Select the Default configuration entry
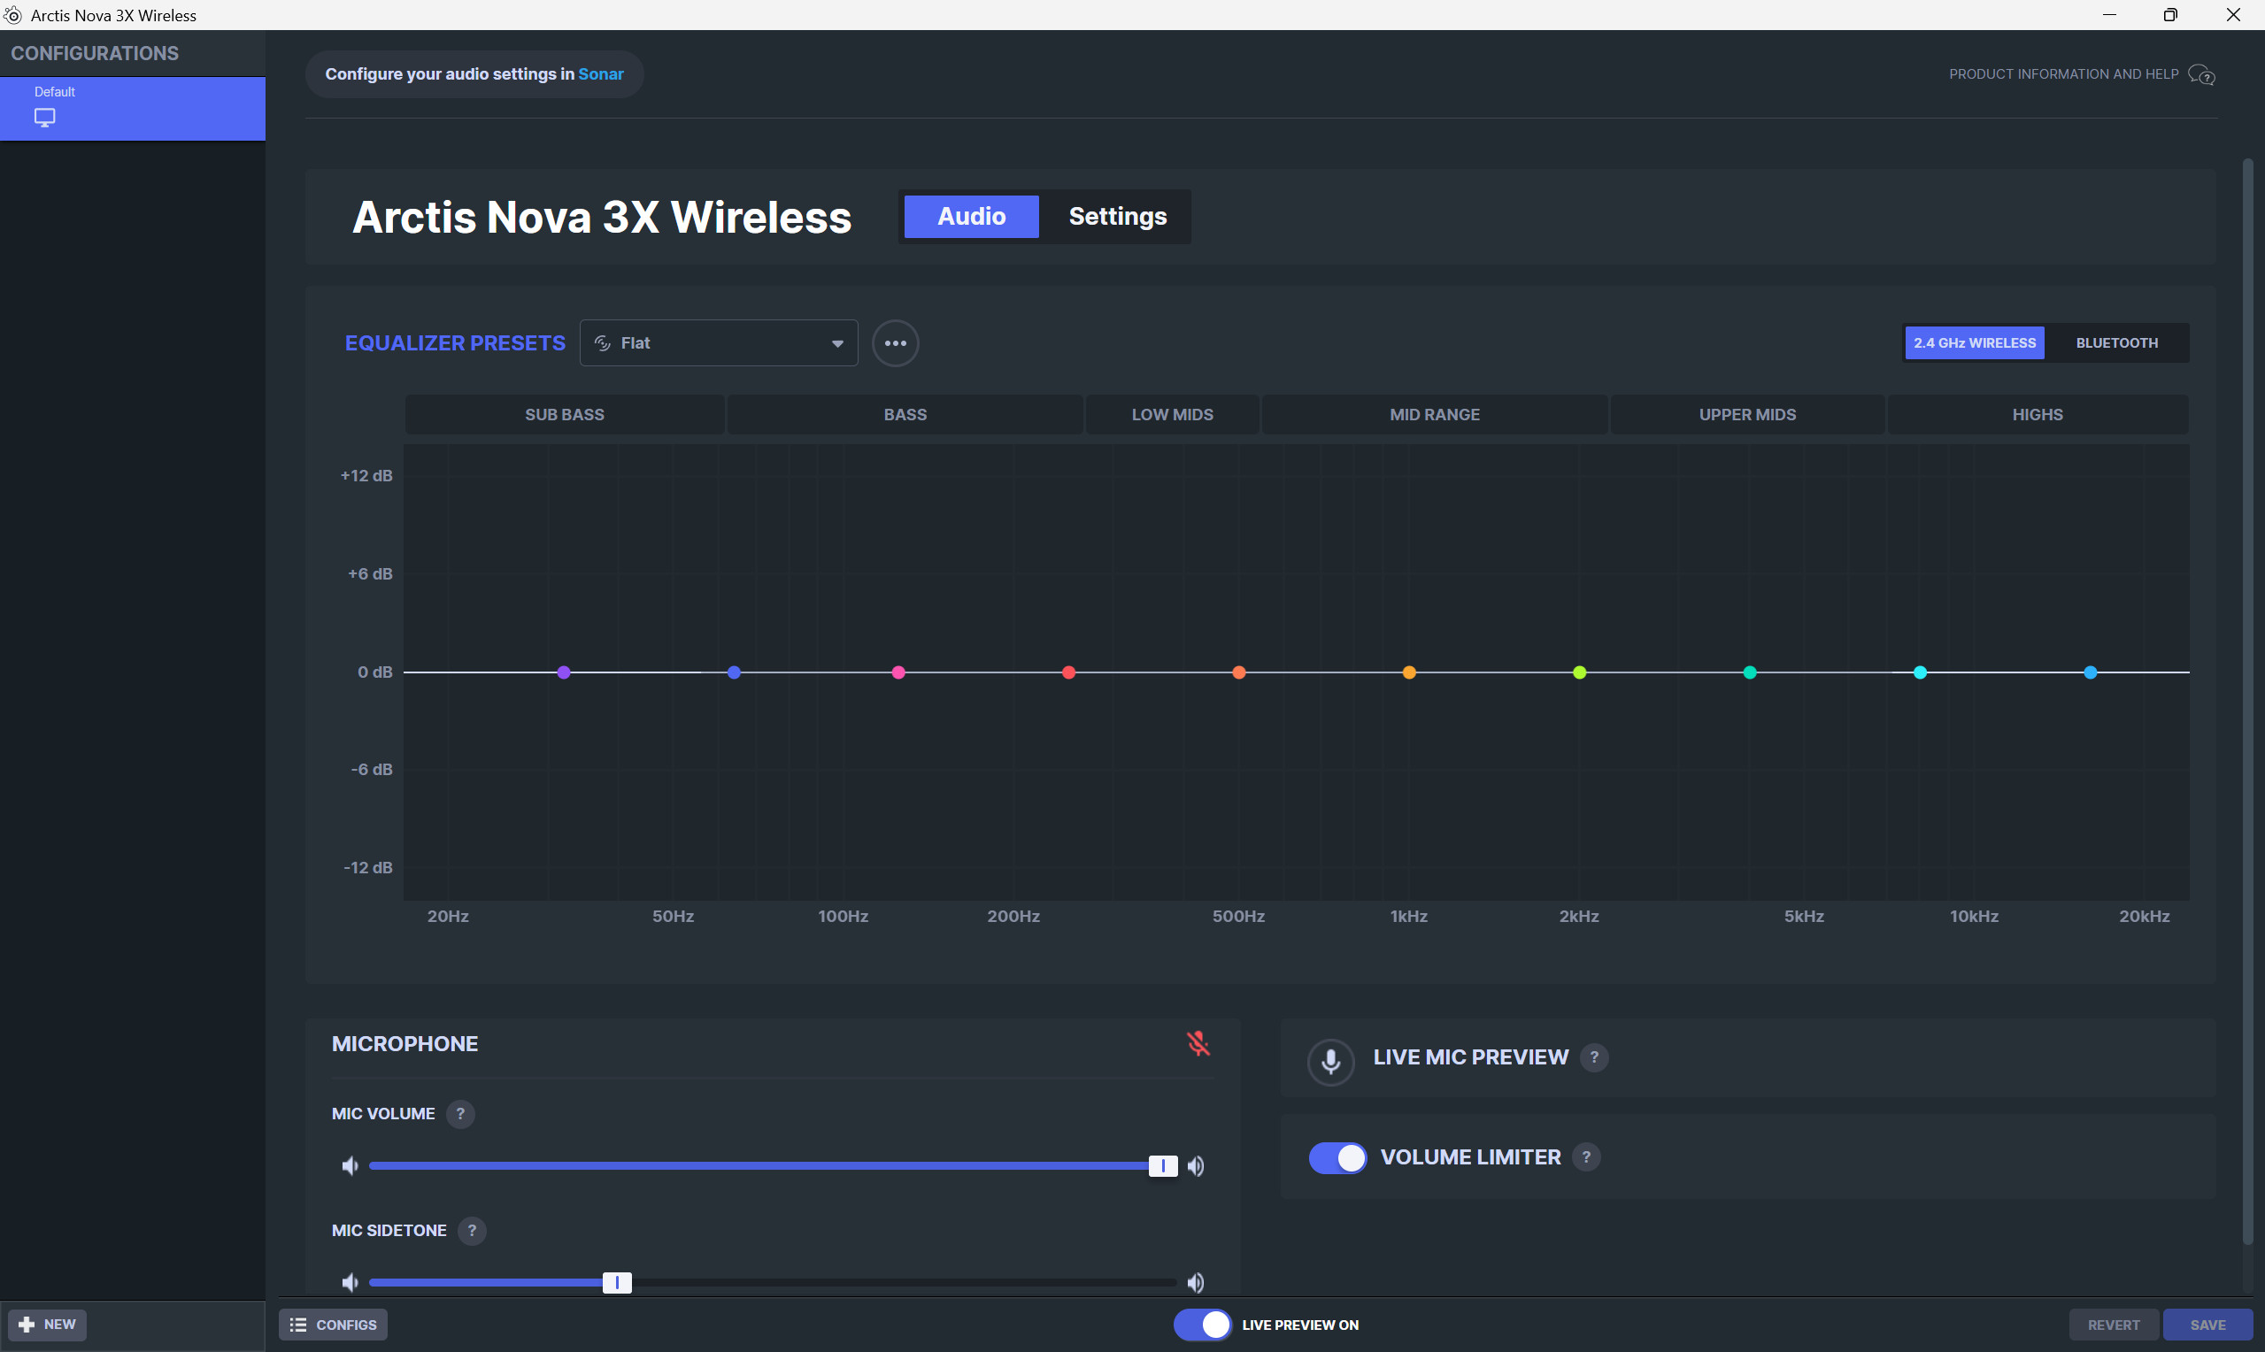 click(x=133, y=109)
